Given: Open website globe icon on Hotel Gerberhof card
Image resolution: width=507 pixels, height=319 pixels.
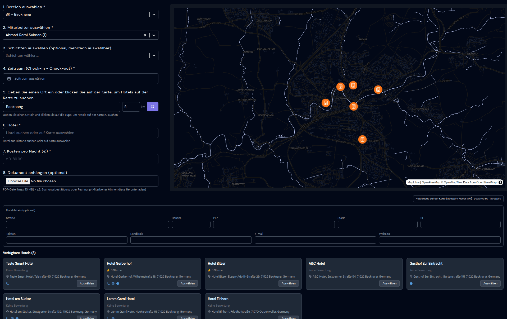Looking at the screenshot, I should (x=118, y=284).
